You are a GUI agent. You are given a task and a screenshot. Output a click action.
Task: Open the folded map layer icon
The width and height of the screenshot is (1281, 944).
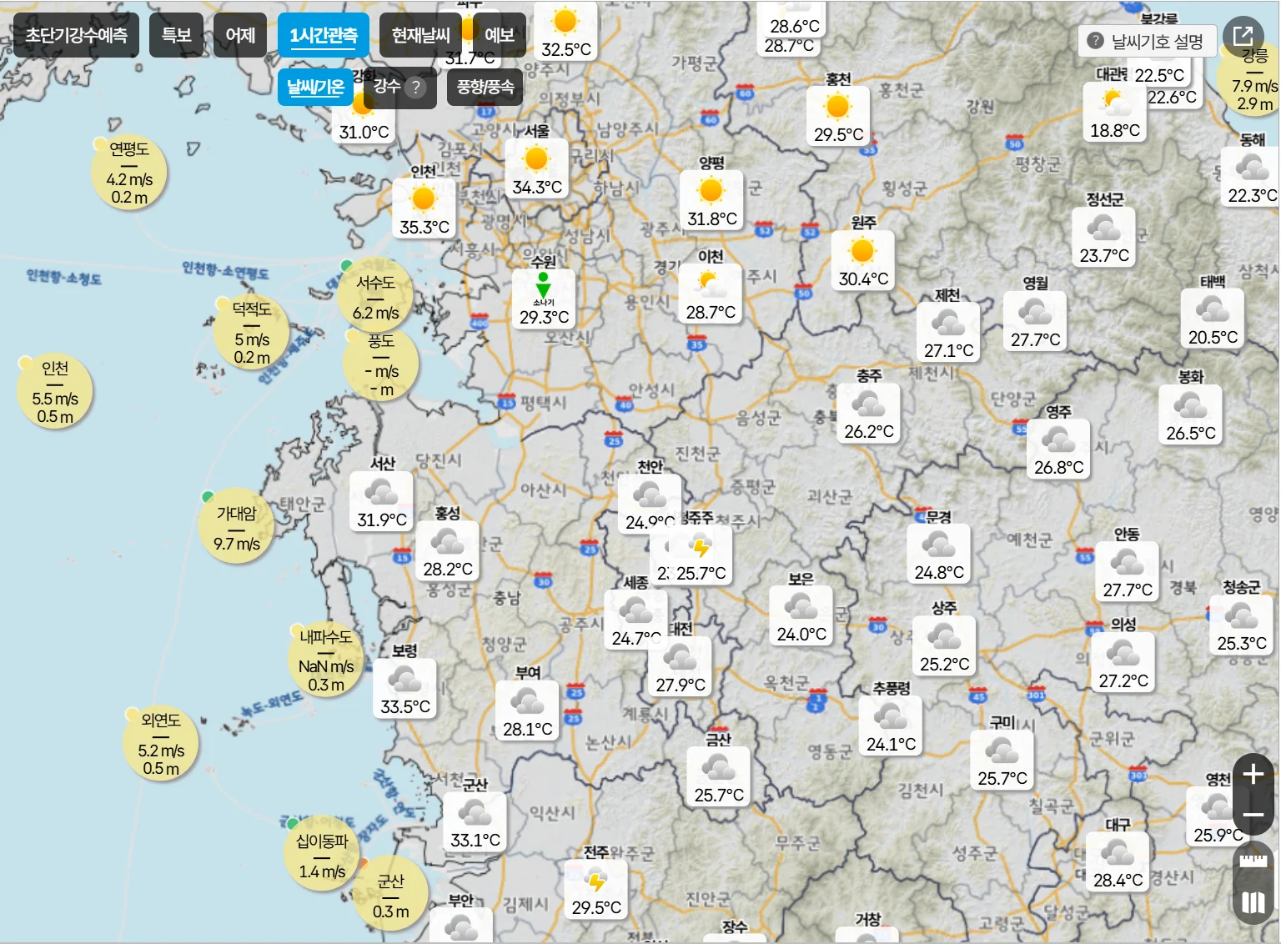(x=1253, y=902)
